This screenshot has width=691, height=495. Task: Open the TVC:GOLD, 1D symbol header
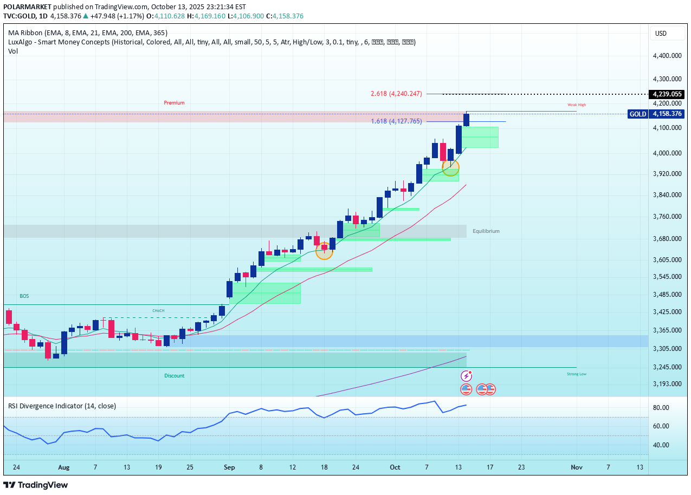[x=25, y=16]
